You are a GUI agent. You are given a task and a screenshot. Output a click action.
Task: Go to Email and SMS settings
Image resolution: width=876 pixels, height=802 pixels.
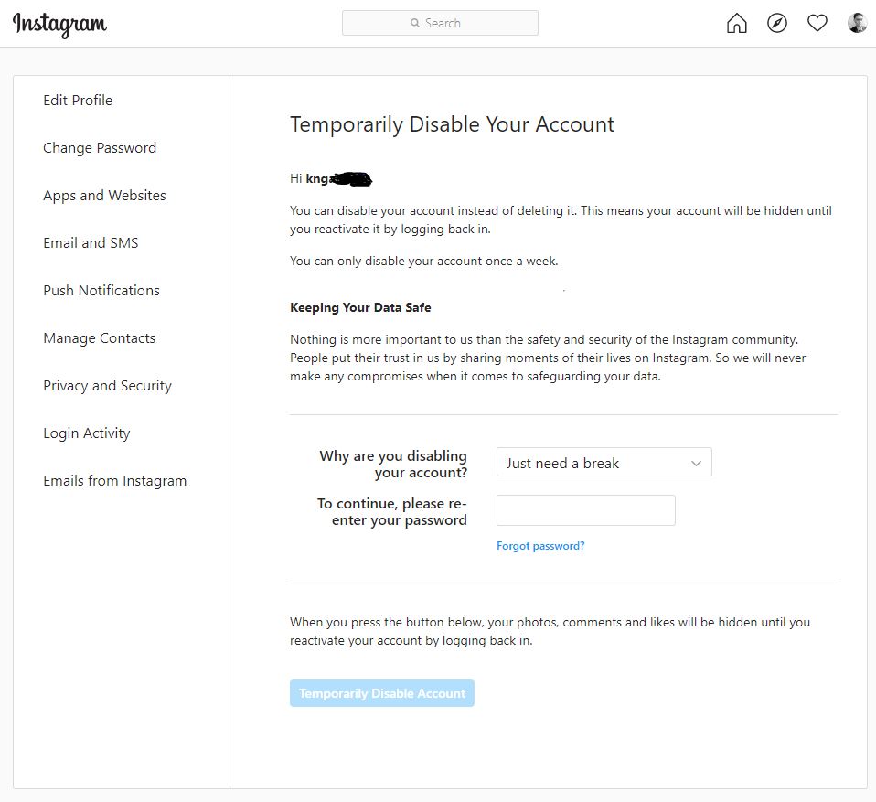[x=91, y=242]
